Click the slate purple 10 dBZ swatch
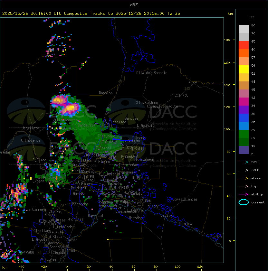This screenshot has width=268, height=271. 244,150
